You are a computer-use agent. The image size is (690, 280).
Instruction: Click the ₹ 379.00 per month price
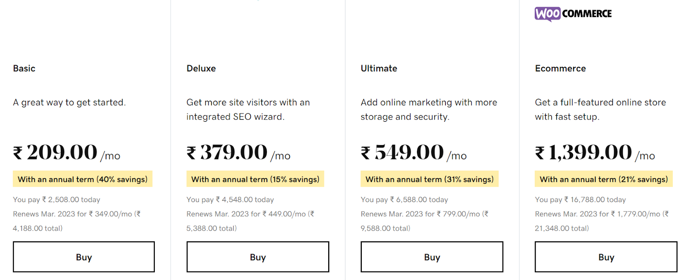tap(238, 153)
